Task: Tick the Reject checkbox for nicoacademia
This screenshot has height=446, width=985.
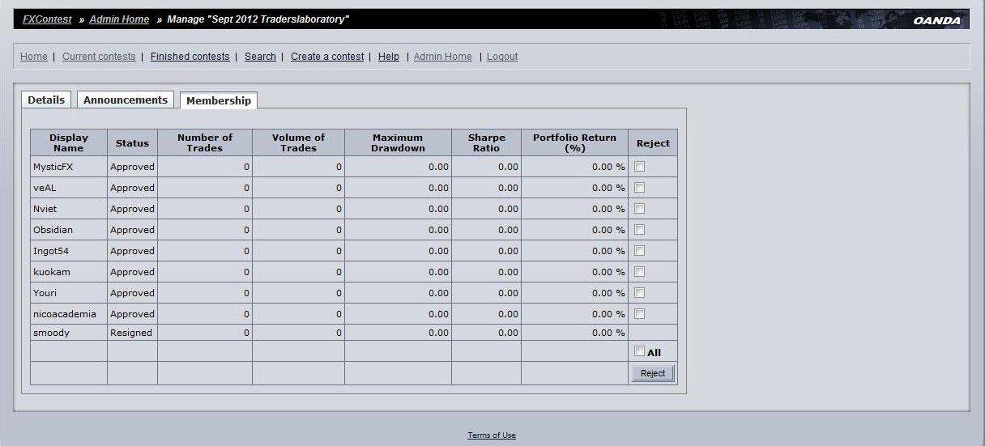Action: coord(640,313)
